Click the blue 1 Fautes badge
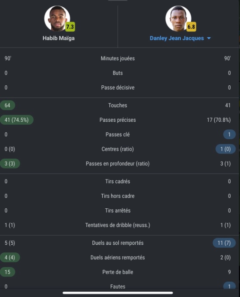The height and width of the screenshot is (297, 240). click(x=229, y=286)
